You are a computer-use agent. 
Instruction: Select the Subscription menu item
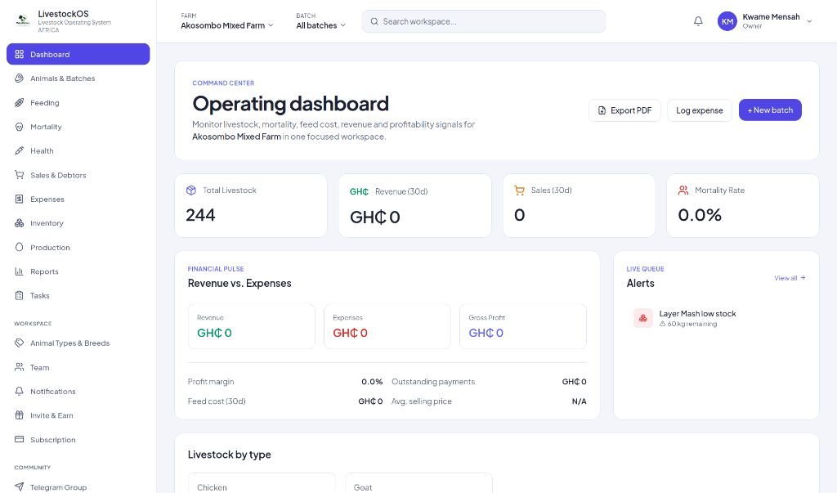tap(78, 440)
